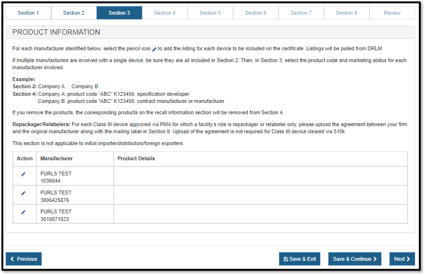Click the Previous button
The height and width of the screenshot is (275, 425).
tap(24, 259)
